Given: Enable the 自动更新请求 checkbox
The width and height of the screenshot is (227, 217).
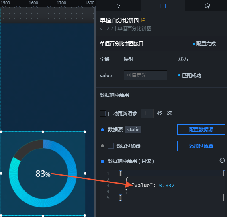Looking at the screenshot, I should 103,113.
